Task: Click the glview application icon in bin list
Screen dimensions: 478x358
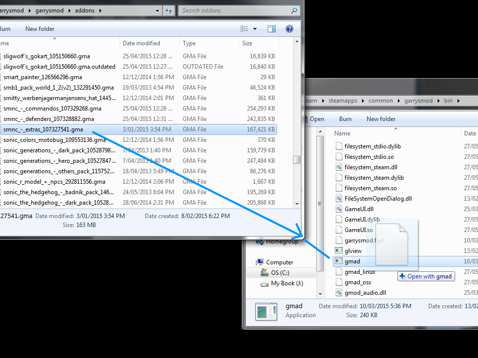Action: pyautogui.click(x=339, y=251)
